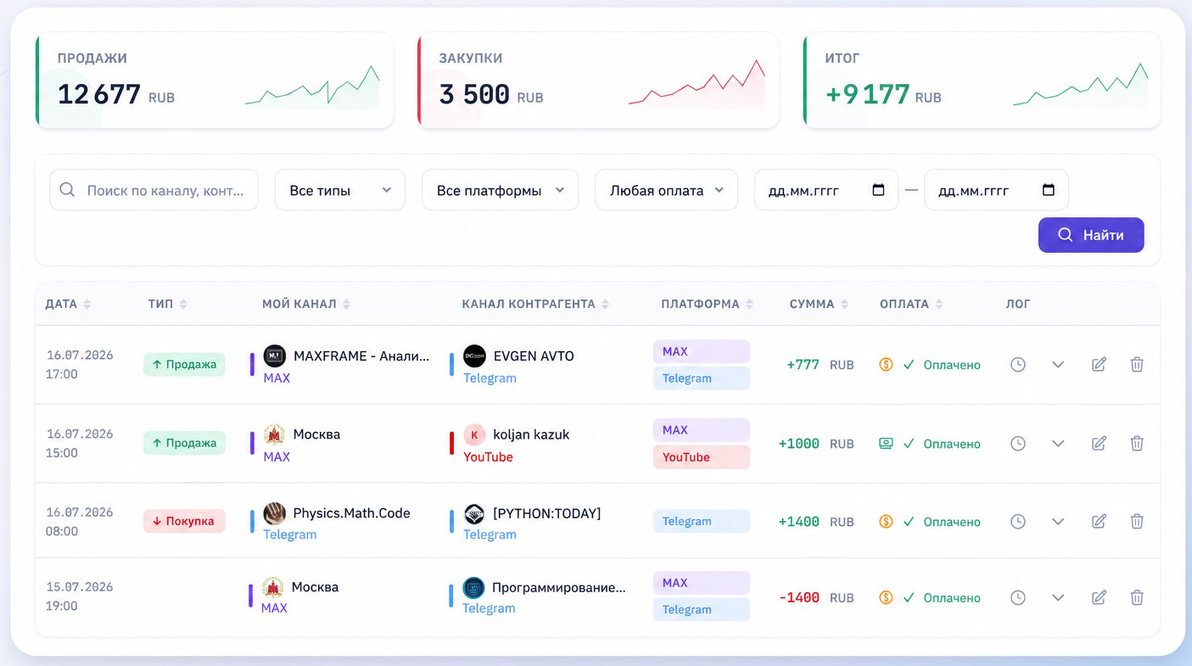Click the MAXFRAME channel avatar

274,355
